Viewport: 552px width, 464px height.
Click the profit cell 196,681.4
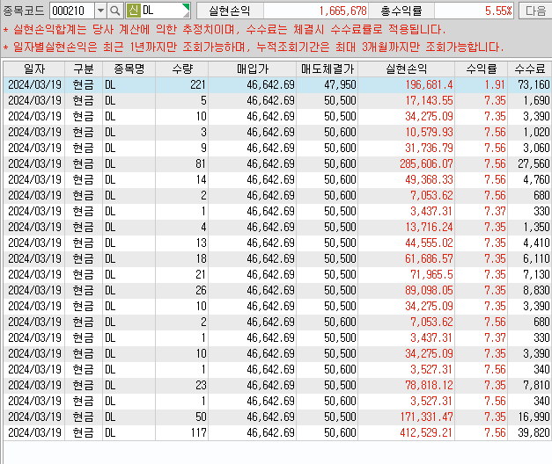[406, 84]
